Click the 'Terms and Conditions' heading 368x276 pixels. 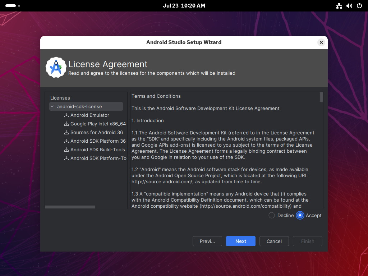[156, 96]
